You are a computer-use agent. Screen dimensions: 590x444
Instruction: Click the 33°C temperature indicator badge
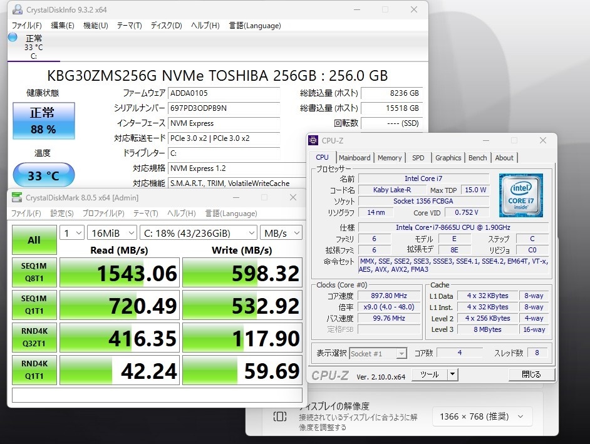tap(43, 174)
